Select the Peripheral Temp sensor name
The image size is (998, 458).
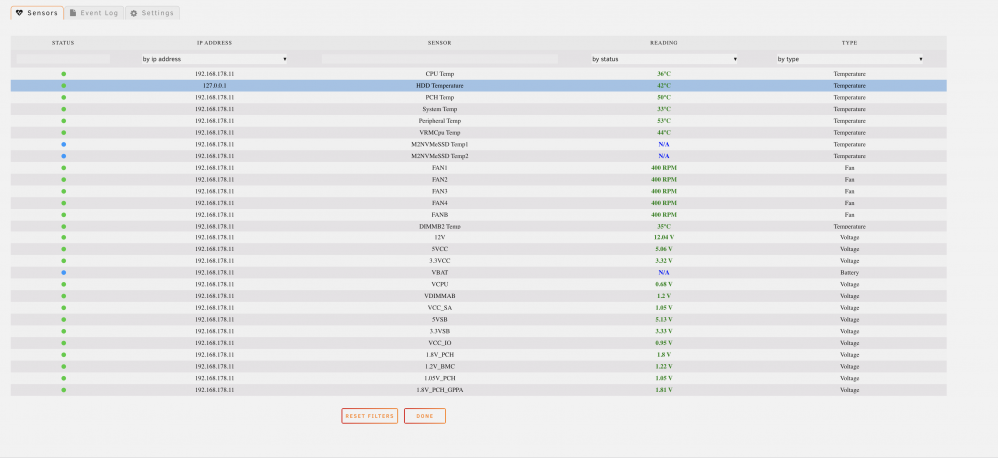[439, 121]
